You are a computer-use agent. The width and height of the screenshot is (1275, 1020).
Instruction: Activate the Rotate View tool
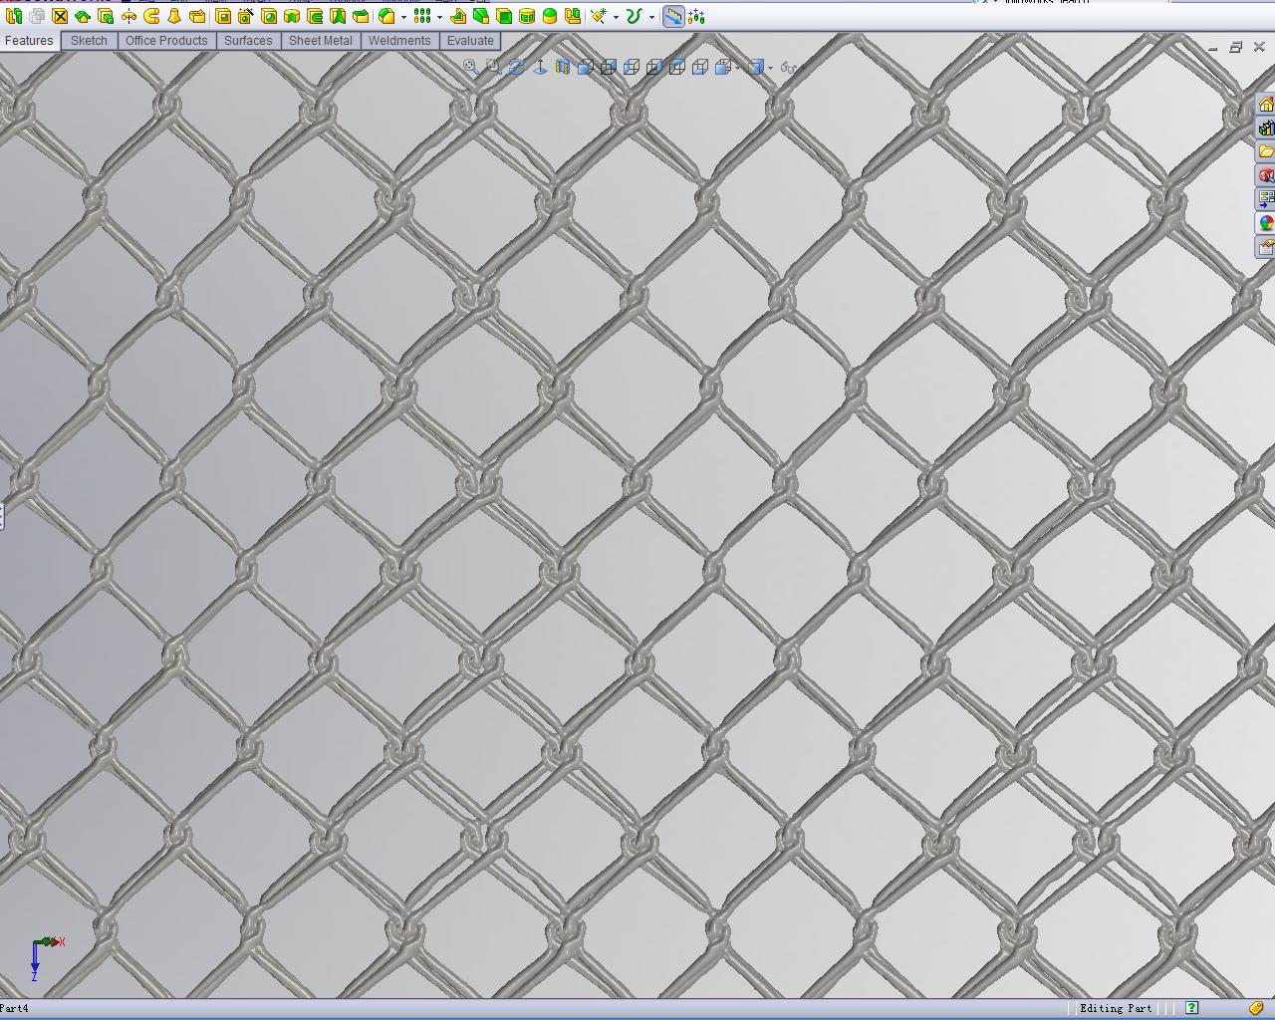[x=517, y=67]
